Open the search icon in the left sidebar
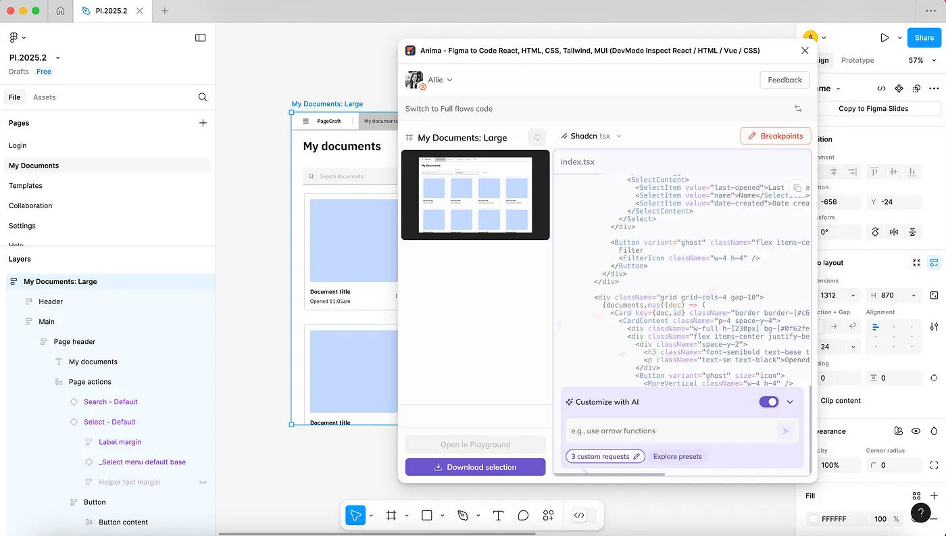Screen dimensions: 946x536 (202, 97)
